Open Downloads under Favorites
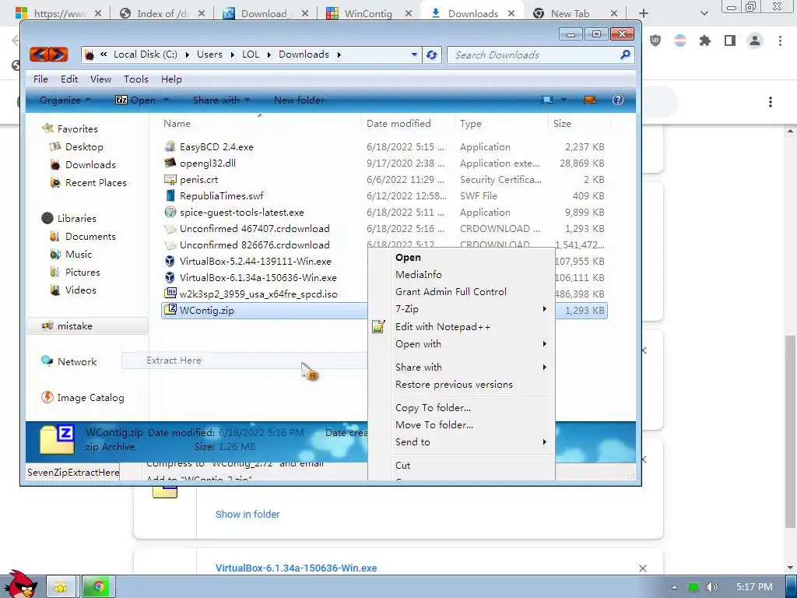797x598 pixels. pos(90,165)
